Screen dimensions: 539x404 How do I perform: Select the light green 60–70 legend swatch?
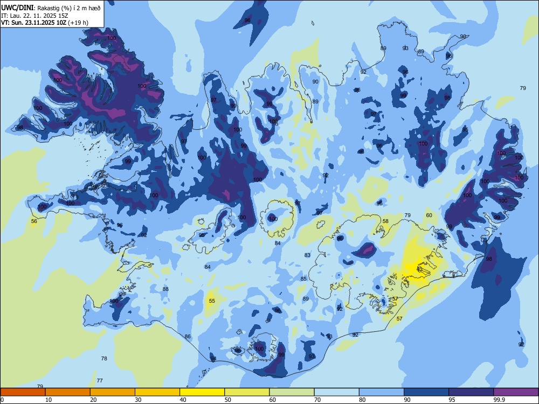pos(292,392)
